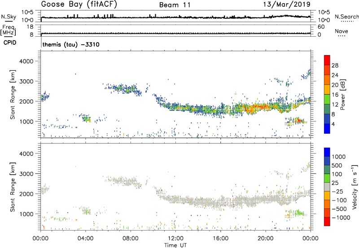Click the blue bottom of power colorbar
Image resolution: width=359 pixels, height=248 pixels.
[327, 129]
